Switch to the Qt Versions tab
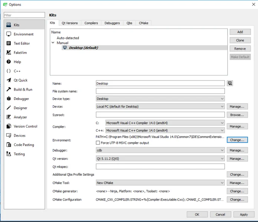This screenshot has width=258, height=222. 70,23
